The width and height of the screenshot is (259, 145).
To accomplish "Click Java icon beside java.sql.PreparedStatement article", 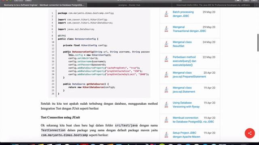I will point(166,75).
